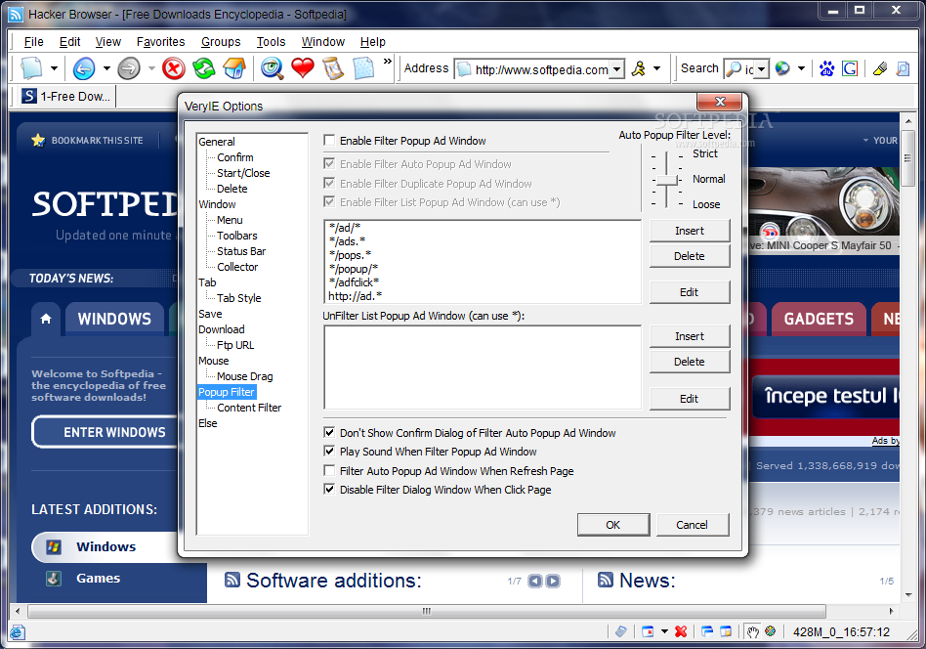Uncheck Play Sound When Filter Popup checkbox
This screenshot has height=649, width=926.
329,452
